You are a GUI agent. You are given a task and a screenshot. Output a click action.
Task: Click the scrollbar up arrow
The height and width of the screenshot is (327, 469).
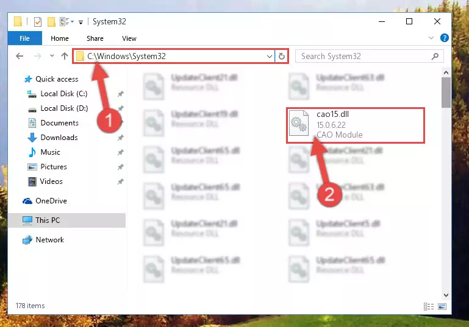click(446, 72)
